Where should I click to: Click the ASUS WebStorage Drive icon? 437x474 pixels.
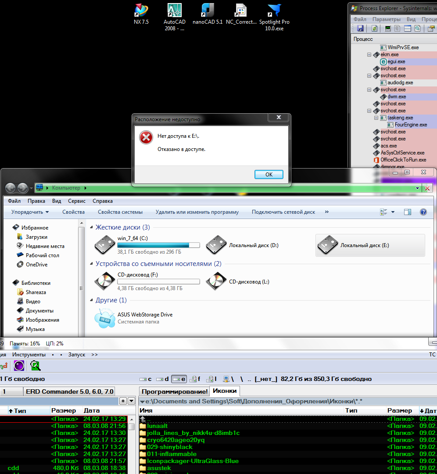pos(105,318)
